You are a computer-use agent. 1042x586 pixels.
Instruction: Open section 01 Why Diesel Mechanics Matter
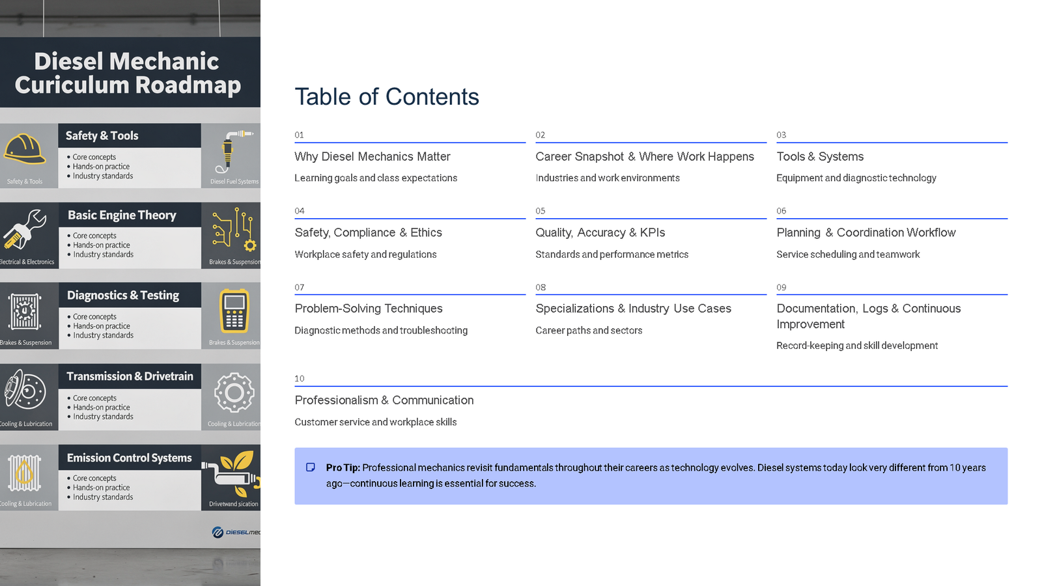pos(372,156)
